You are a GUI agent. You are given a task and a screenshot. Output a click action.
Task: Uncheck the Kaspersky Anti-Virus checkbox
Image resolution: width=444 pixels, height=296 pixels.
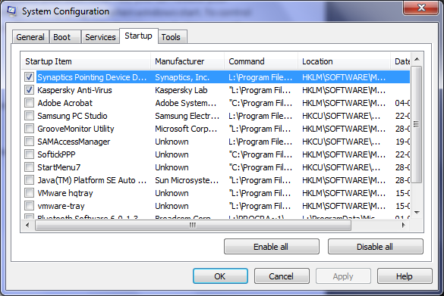(29, 90)
